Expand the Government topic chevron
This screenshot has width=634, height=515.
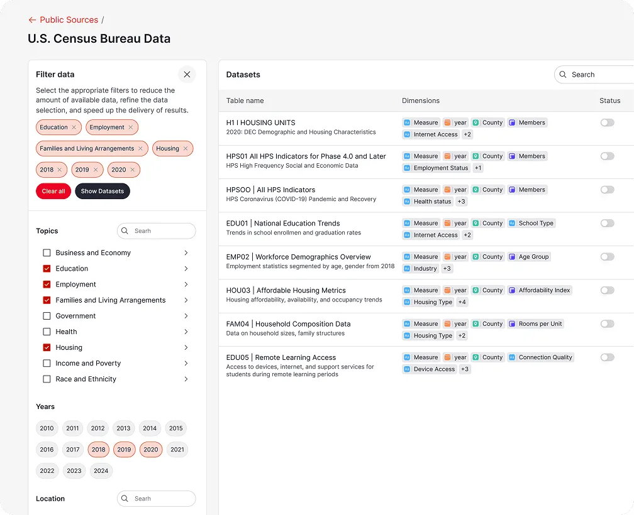point(186,316)
